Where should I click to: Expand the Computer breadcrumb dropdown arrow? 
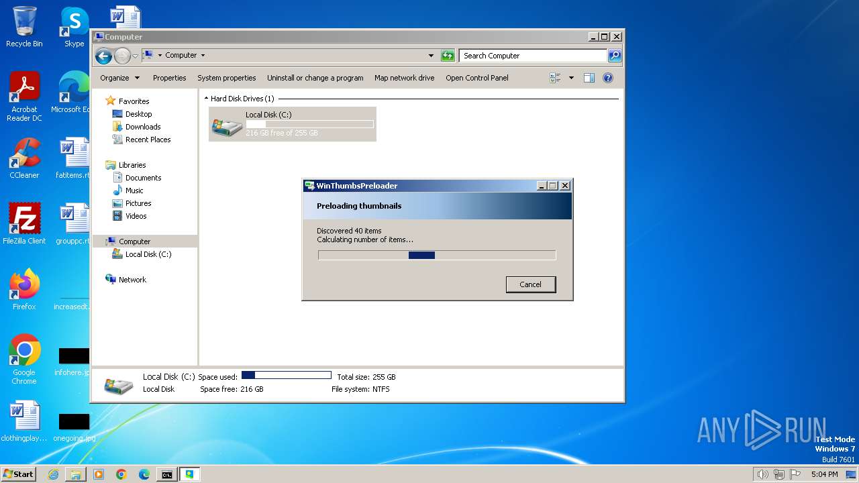[203, 56]
